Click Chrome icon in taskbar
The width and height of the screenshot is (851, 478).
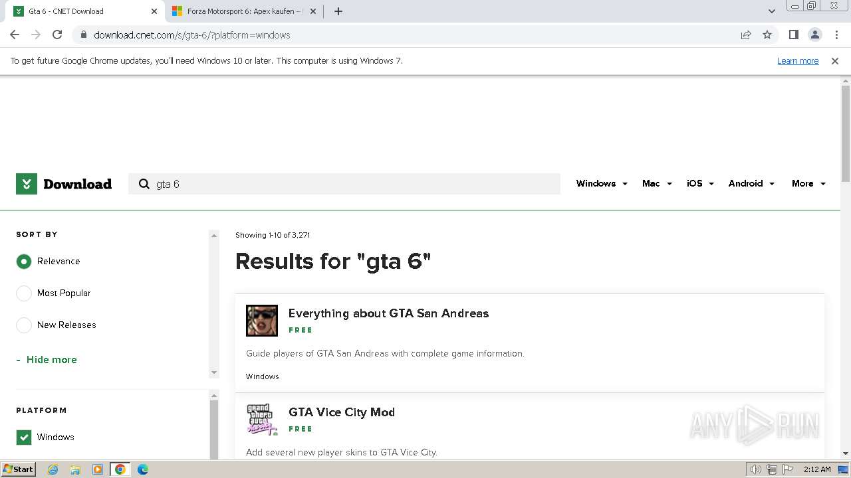coord(120,469)
